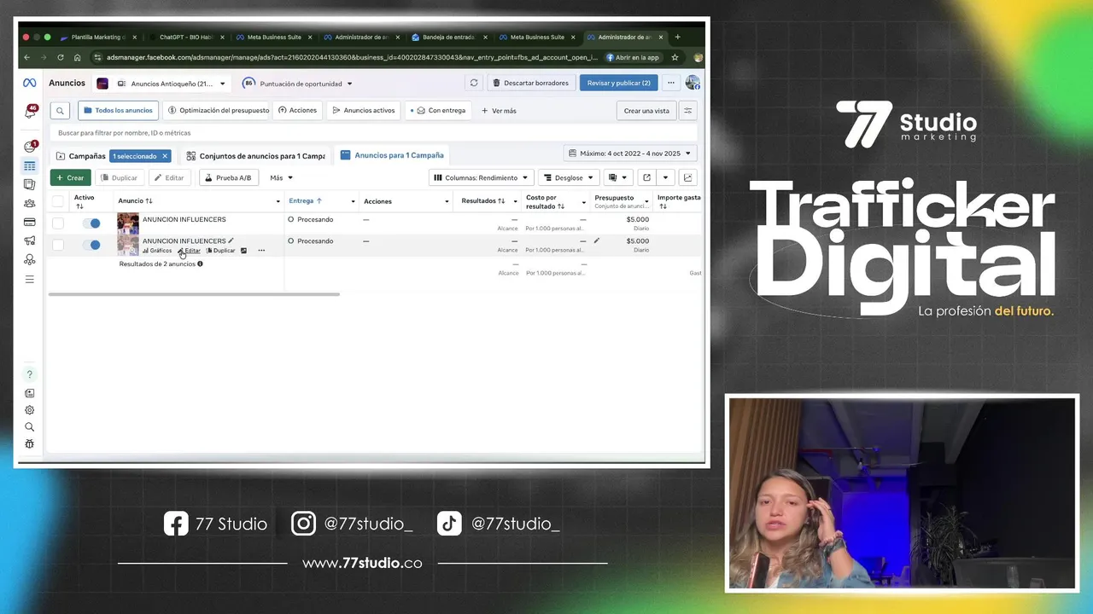Open the settings gear in sidebar

click(x=30, y=410)
